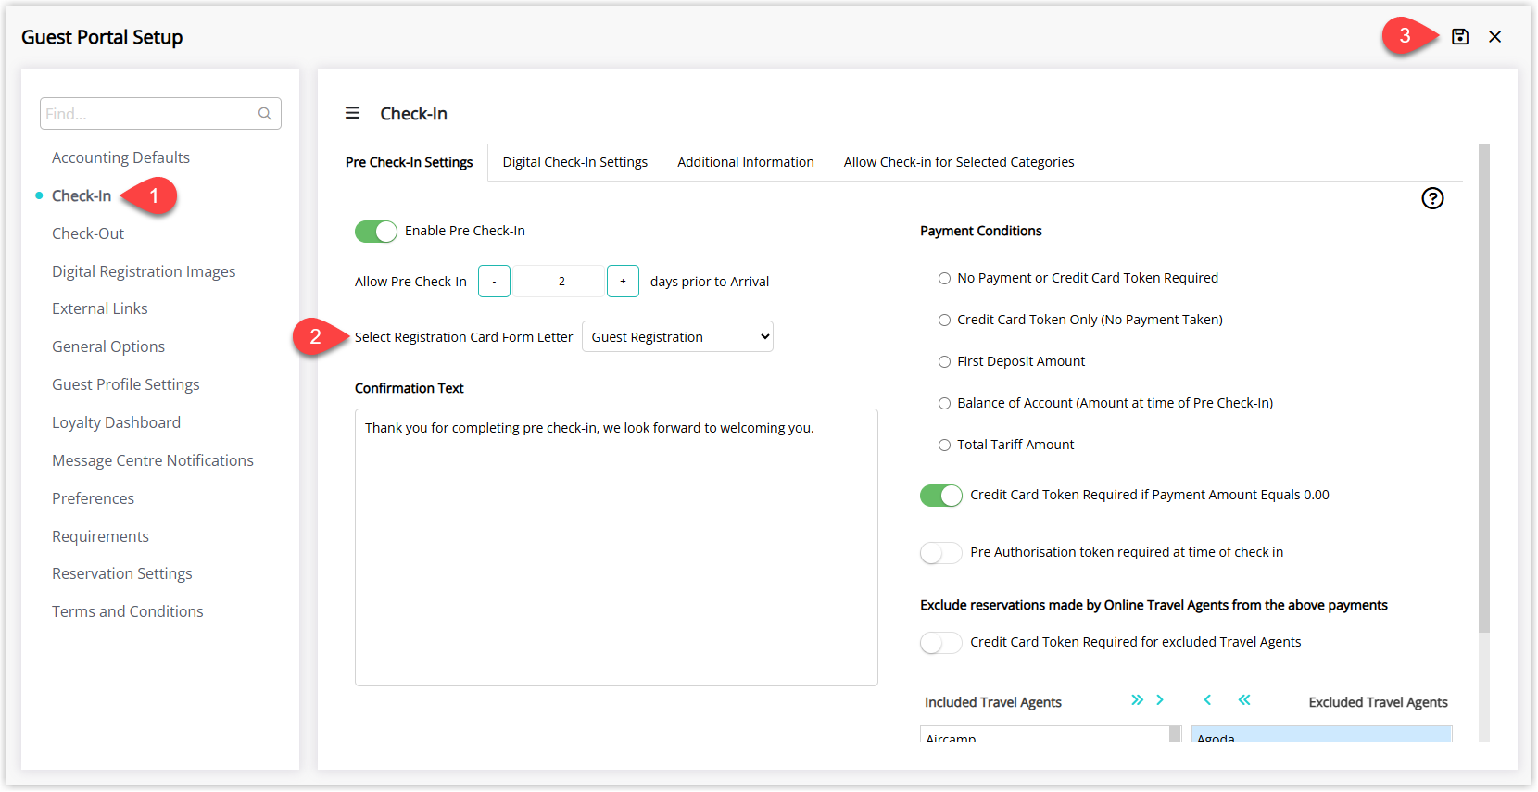Decrease pre check-in days with minus button

(494, 281)
